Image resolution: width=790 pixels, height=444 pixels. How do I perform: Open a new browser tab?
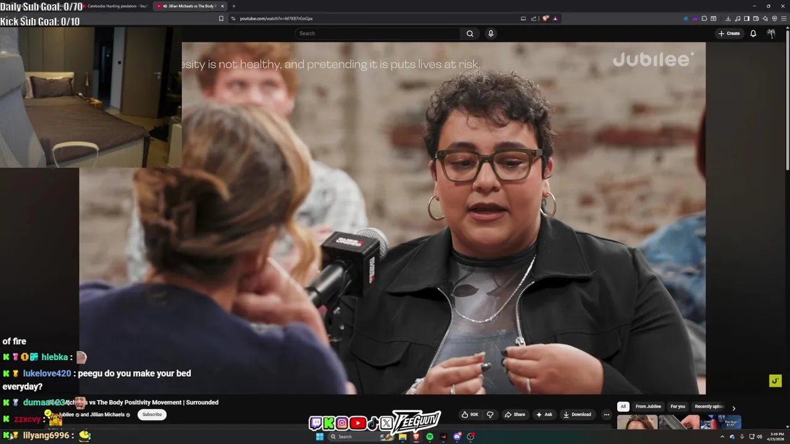pos(234,6)
